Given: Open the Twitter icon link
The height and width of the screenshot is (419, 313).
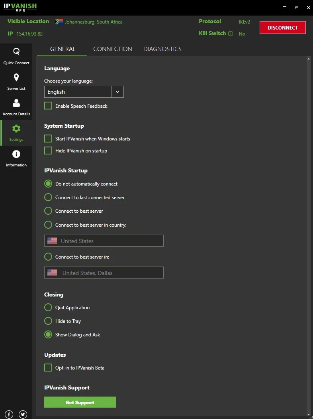Looking at the screenshot, I should point(23,414).
